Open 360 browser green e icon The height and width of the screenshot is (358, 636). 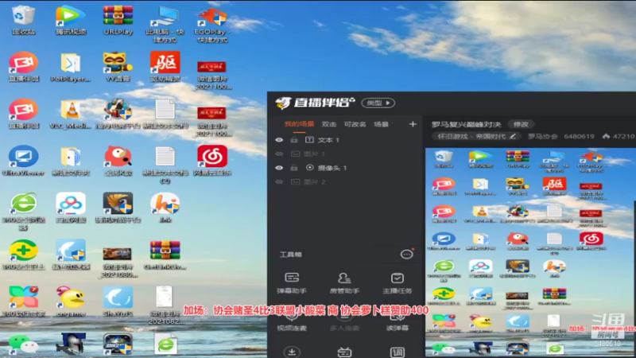[23, 211]
